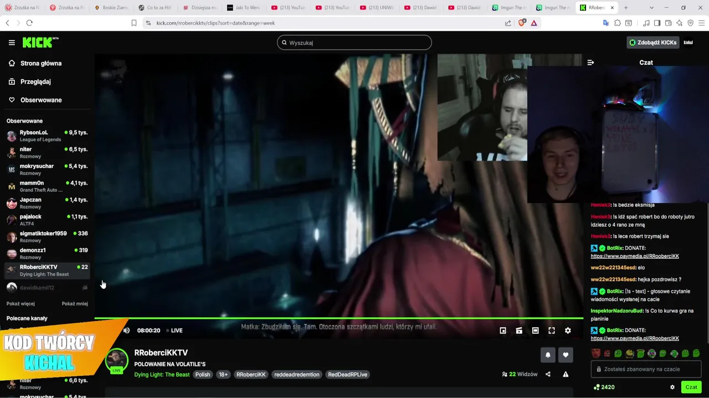Open the 2420 channel points balance
The height and width of the screenshot is (398, 709).
coord(604,387)
